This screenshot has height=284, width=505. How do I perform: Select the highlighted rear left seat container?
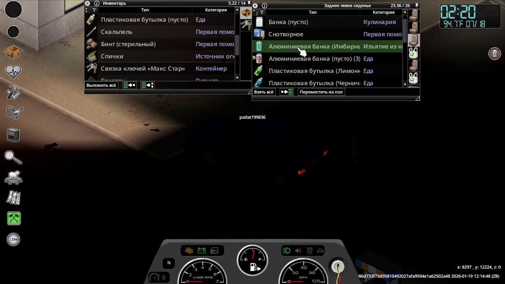(413, 40)
